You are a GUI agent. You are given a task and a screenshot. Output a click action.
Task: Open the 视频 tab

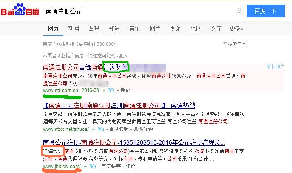coord(175,28)
